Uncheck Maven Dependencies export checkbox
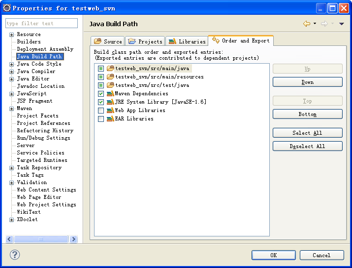This screenshot has height=268, width=352. tap(101, 94)
